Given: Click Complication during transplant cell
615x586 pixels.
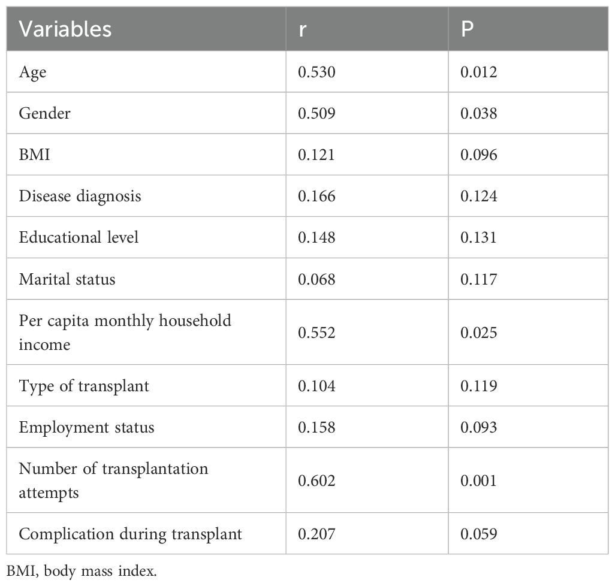Looking at the screenshot, I should tap(130, 533).
